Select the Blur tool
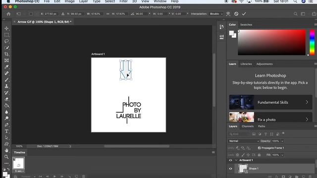 [6, 112]
